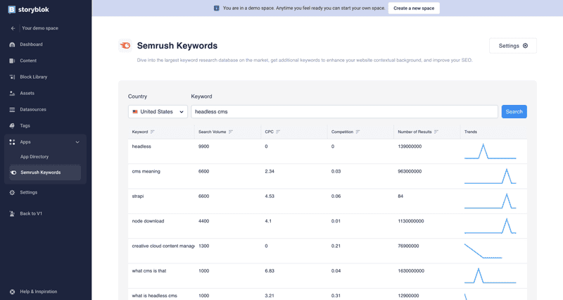Click the strapi row trend chart
The image size is (563, 300).
[x=490, y=201]
